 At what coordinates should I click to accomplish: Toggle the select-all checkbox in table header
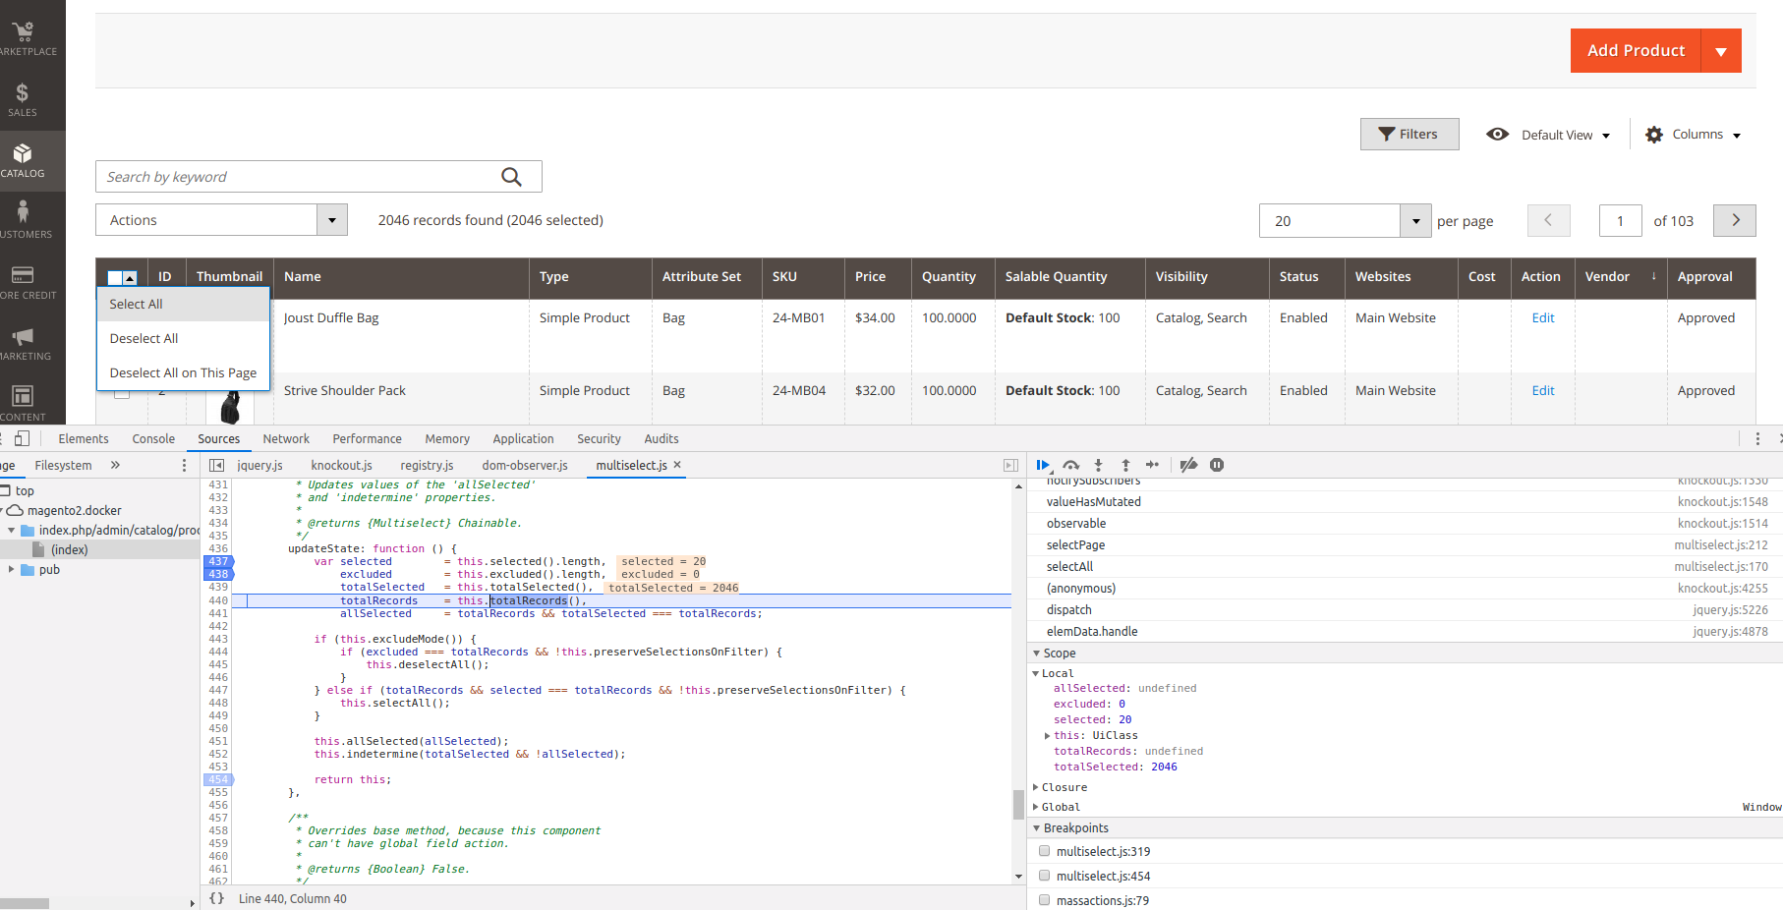point(116,277)
